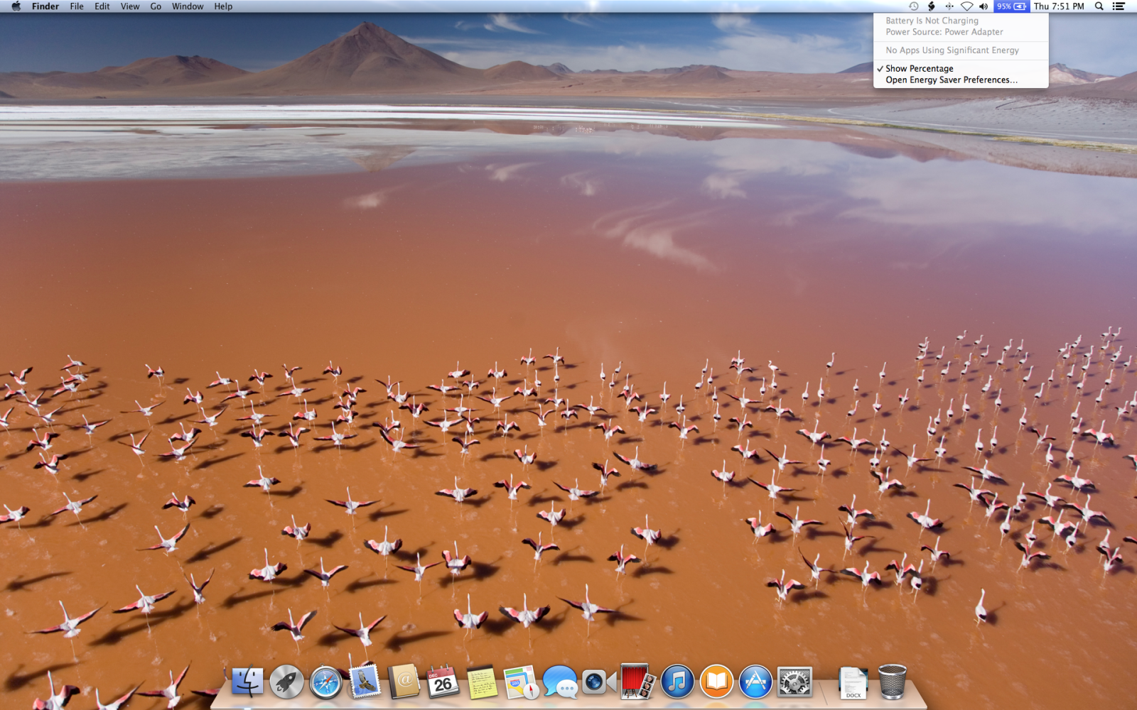Open Photo Booth in the Dock
This screenshot has width=1137, height=710.
point(637,682)
